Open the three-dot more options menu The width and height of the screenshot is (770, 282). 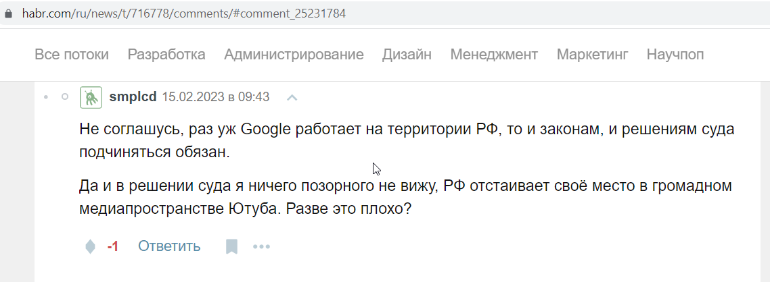261,247
